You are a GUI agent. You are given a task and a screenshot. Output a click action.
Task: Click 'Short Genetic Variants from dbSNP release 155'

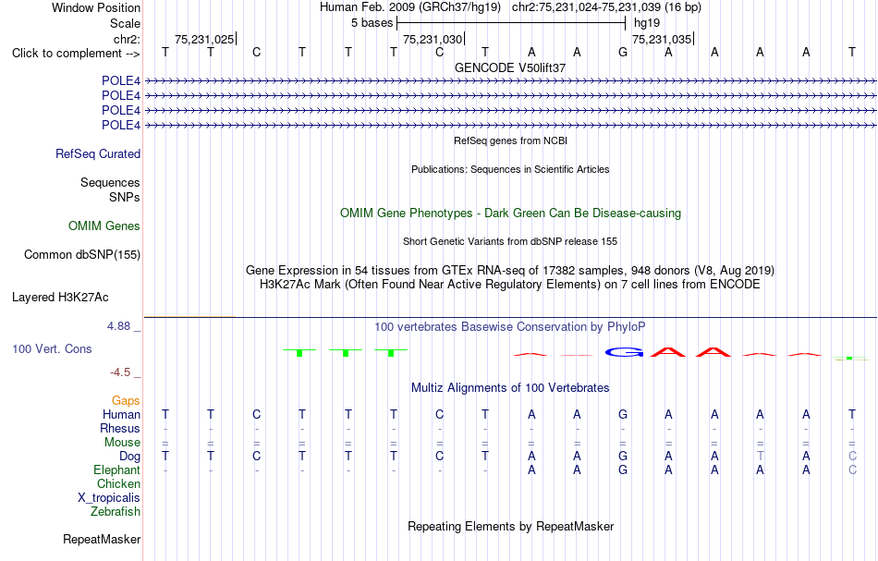click(510, 241)
